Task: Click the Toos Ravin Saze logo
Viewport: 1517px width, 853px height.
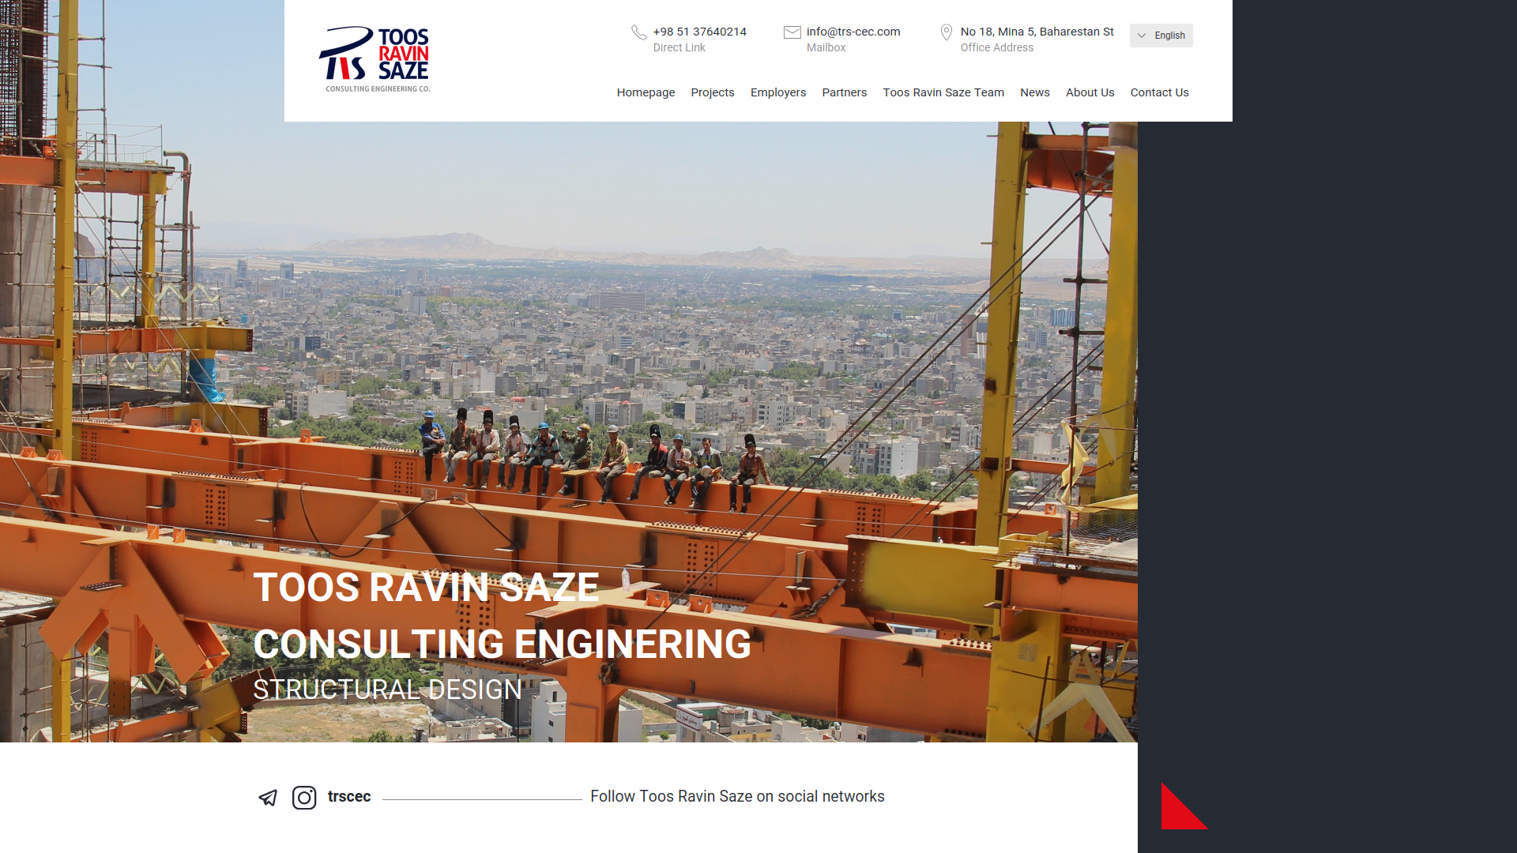Action: pos(375,59)
